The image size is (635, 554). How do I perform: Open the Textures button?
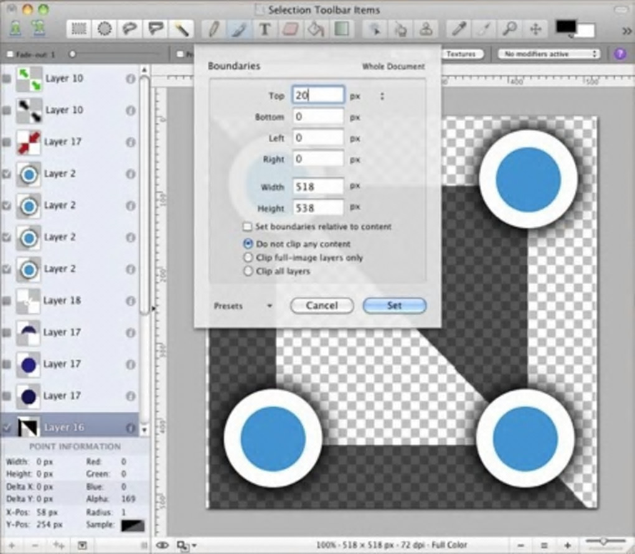point(461,54)
